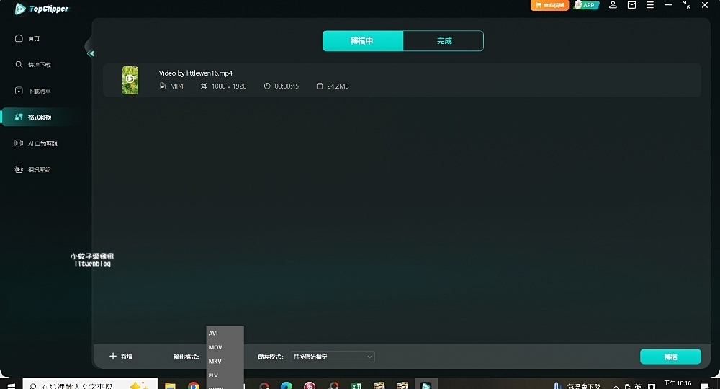Image resolution: width=720 pixels, height=389 pixels.
Task: Start conversion with the teal convert button
Action: [x=670, y=357]
